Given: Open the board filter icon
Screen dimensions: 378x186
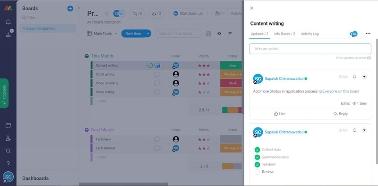Looking at the screenshot, I should pos(230,34).
